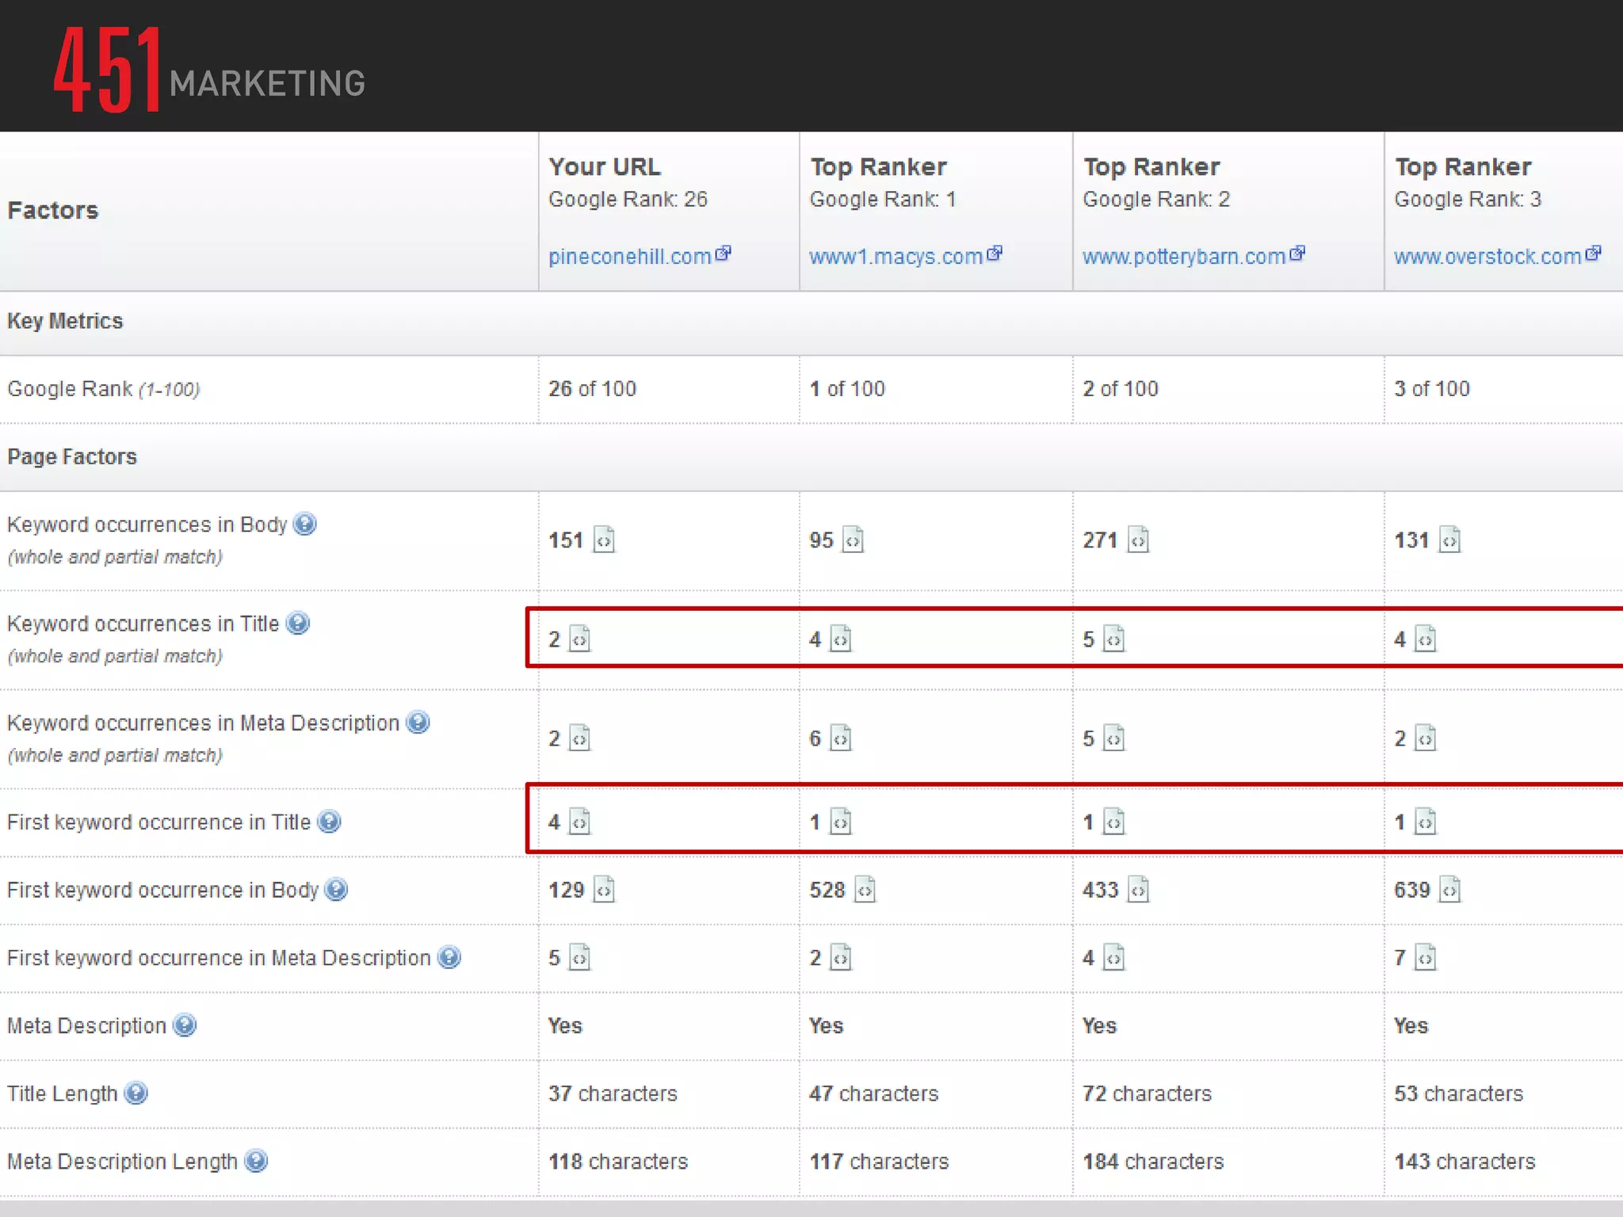This screenshot has width=1623, height=1217.
Task: Click code icon beside pineconehill title occurrences value 2
Action: 580,639
